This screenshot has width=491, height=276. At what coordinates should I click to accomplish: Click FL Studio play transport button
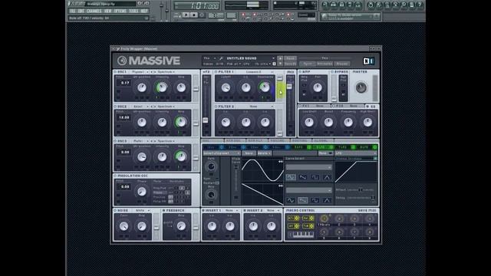(x=186, y=15)
